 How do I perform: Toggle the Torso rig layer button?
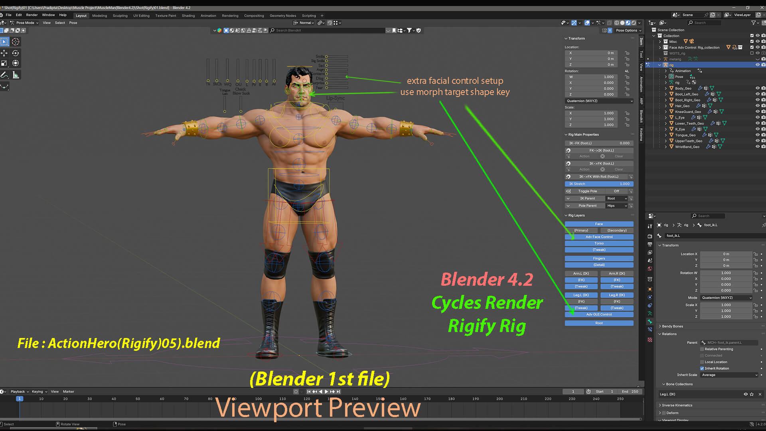(x=599, y=243)
